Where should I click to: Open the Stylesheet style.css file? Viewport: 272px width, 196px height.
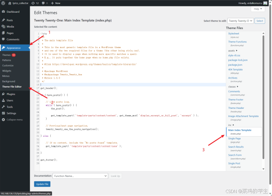pos(234,34)
